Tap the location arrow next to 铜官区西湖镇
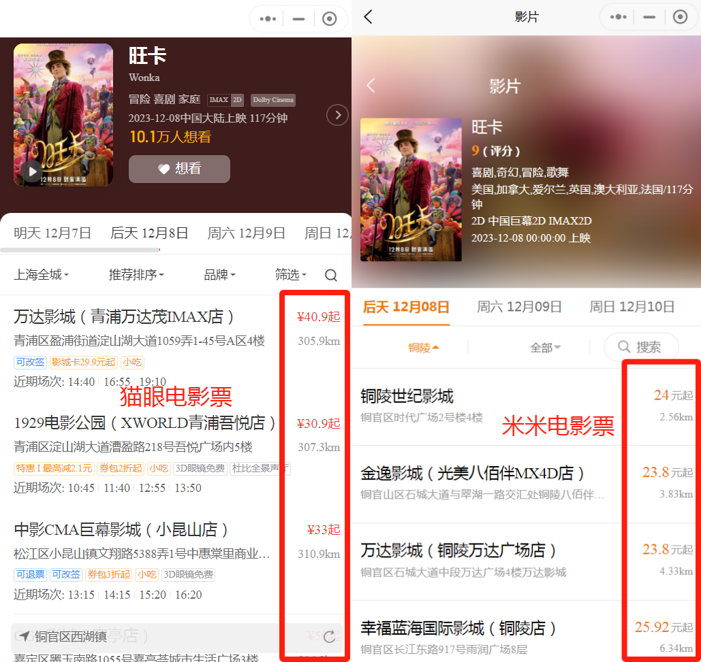Screen dimensions: 701x662 tap(25, 635)
